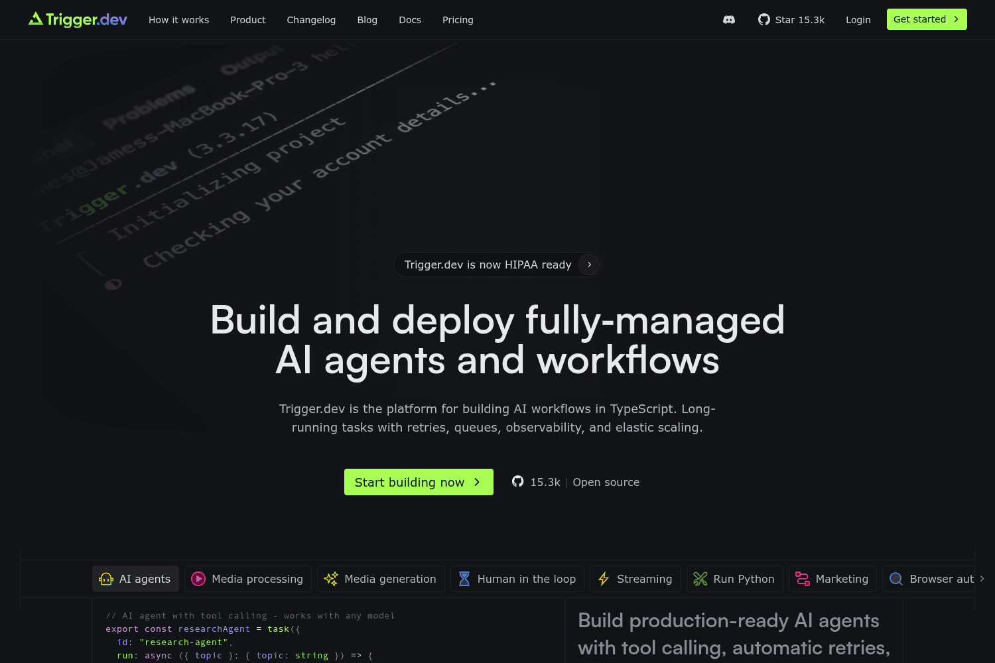
Task: Click the GitHub icon beside Star 15.3k
Action: pyautogui.click(x=764, y=20)
